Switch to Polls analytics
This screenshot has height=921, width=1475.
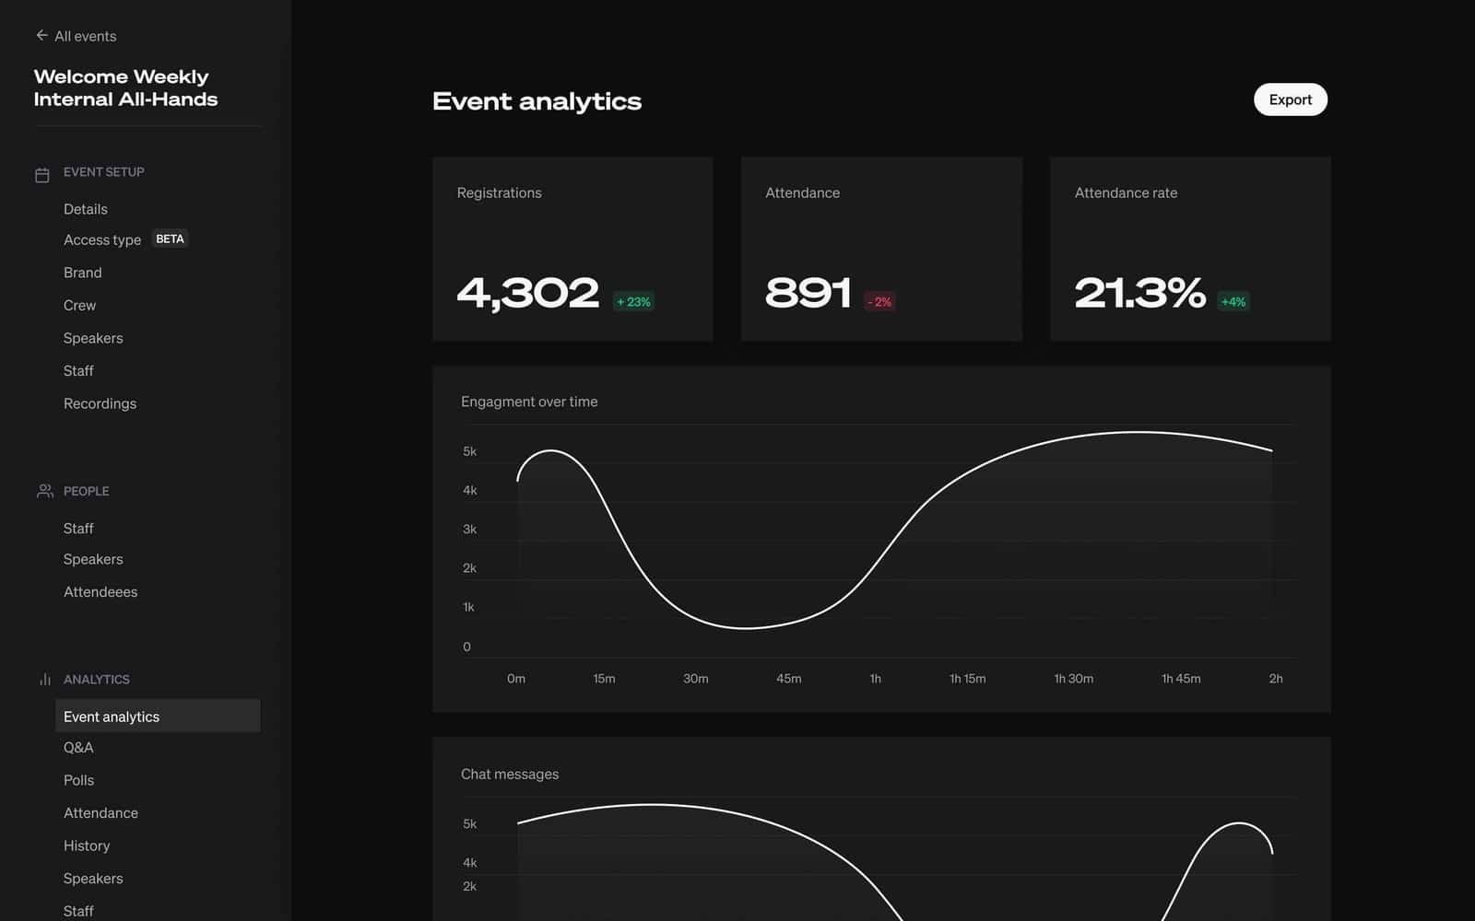78,780
